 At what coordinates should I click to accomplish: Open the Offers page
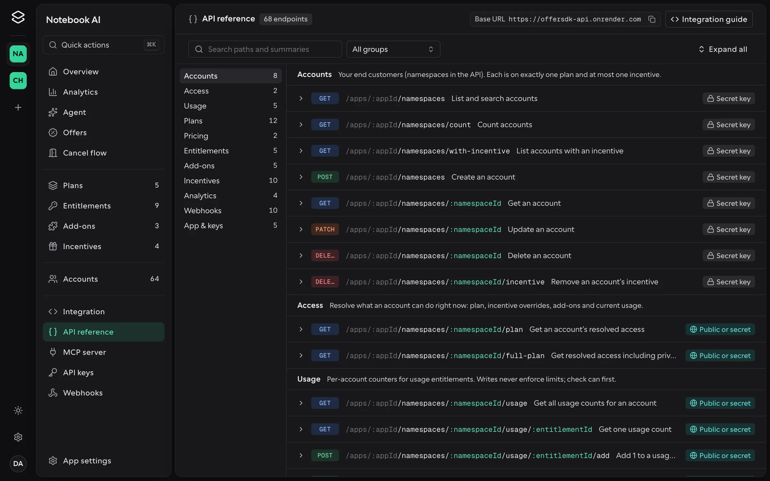click(x=104, y=133)
